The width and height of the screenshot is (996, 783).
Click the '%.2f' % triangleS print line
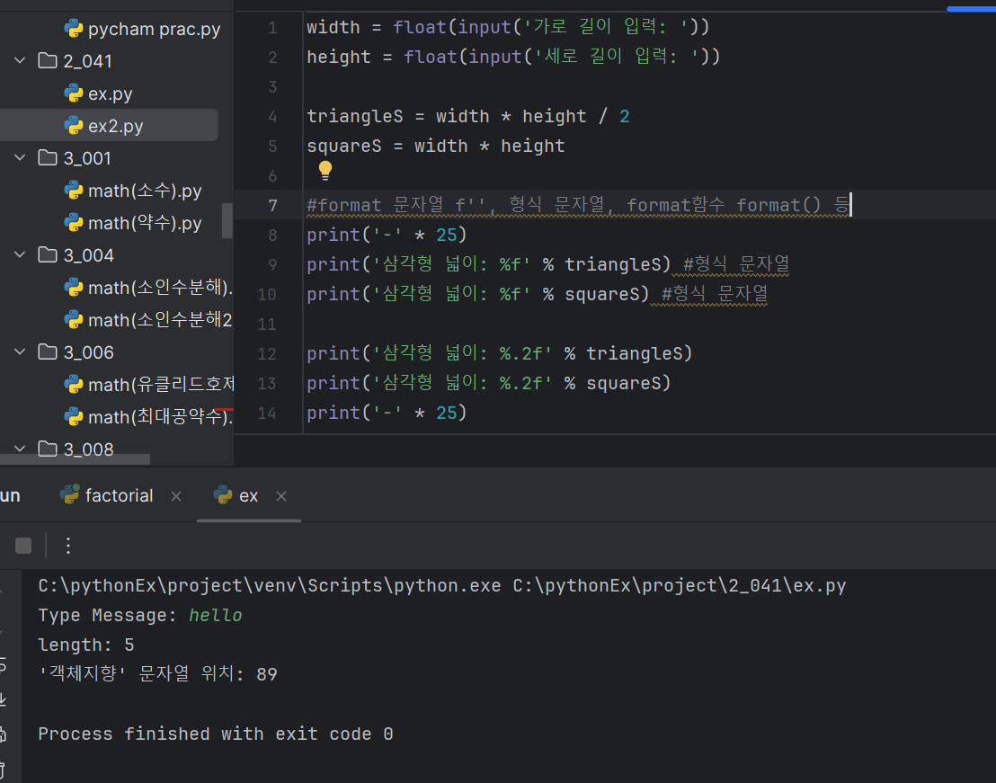[x=499, y=353]
